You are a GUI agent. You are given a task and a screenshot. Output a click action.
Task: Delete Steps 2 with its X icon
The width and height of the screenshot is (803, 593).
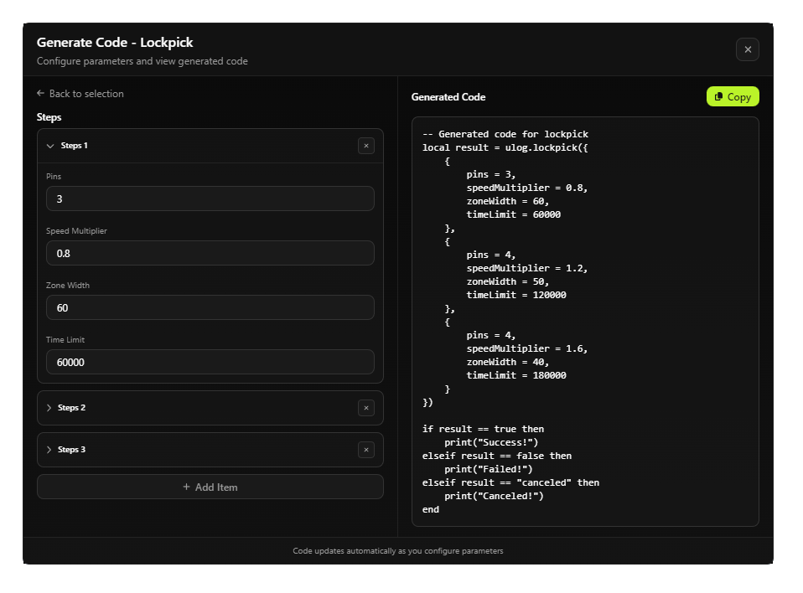pos(365,408)
